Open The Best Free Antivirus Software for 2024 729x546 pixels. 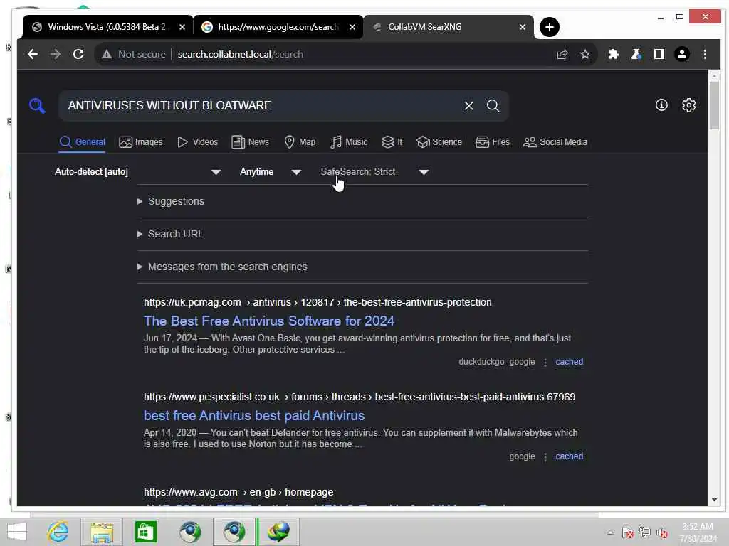pos(268,321)
